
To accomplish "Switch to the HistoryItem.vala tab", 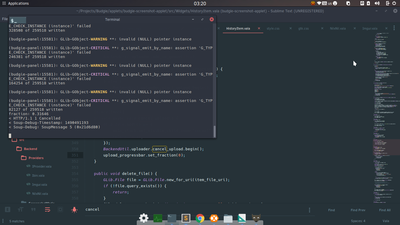I will pyautogui.click(x=238, y=28).
